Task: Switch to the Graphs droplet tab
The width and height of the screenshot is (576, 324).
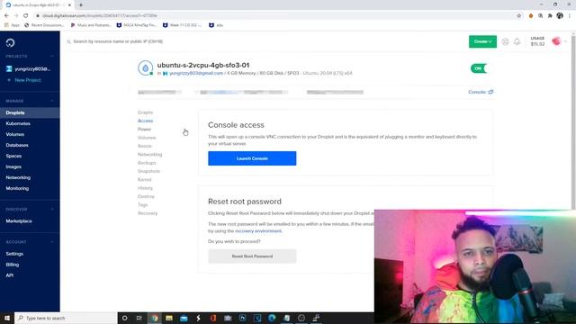Action: (x=145, y=112)
